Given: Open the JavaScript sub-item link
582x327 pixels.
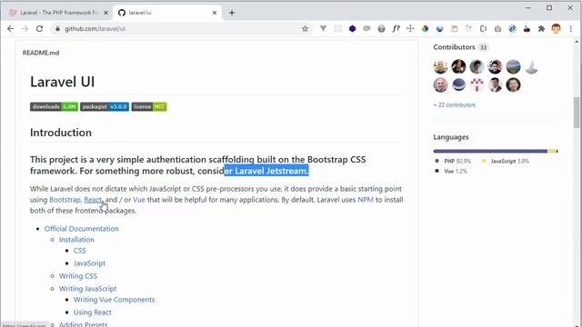Looking at the screenshot, I should (89, 263).
